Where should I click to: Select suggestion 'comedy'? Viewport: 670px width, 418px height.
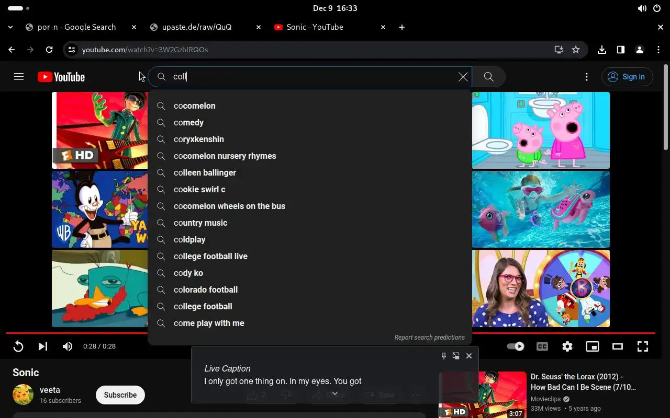click(x=310, y=122)
